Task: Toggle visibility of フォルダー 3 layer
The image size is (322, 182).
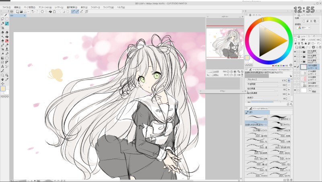Action: pos(295,61)
